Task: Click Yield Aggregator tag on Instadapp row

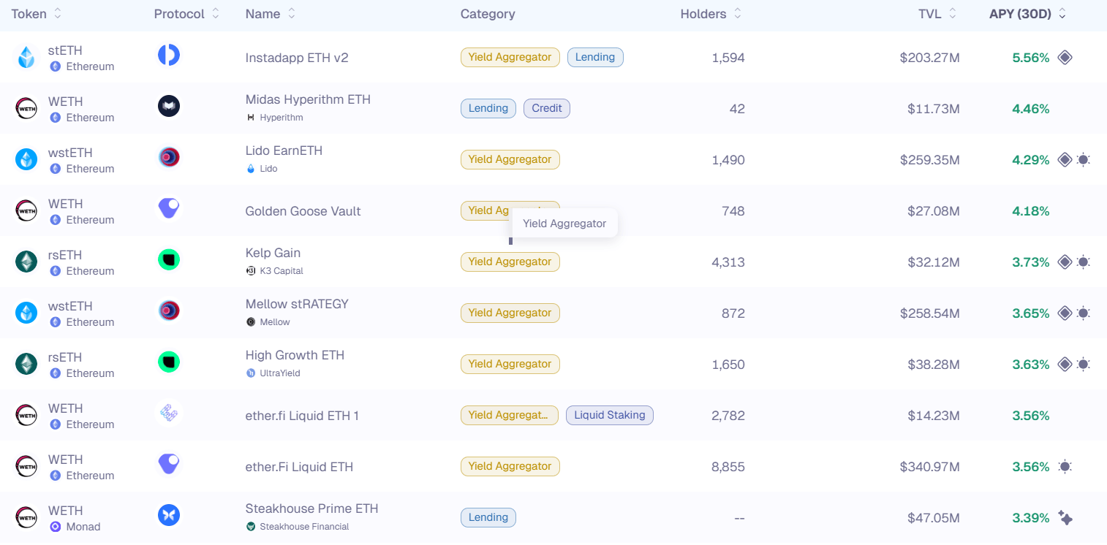Action: (x=510, y=57)
